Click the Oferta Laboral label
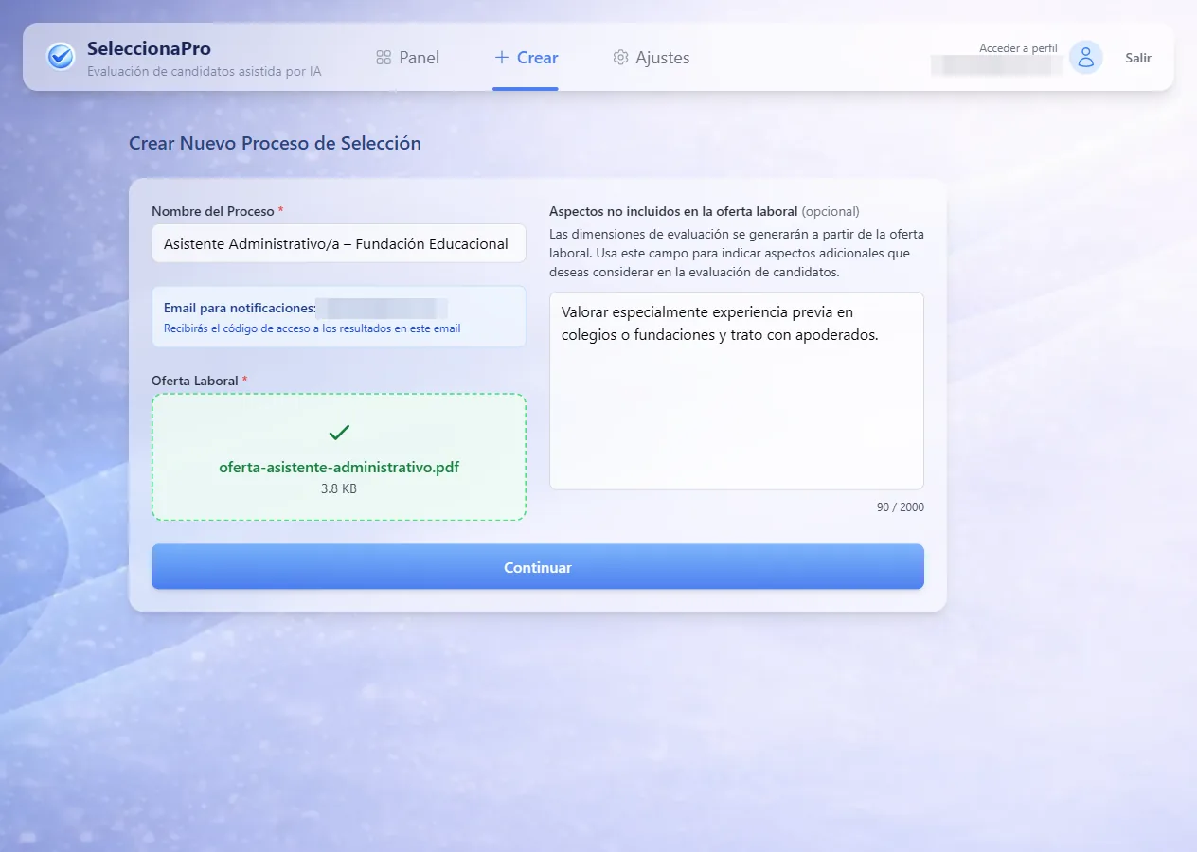This screenshot has width=1197, height=852. [x=199, y=381]
